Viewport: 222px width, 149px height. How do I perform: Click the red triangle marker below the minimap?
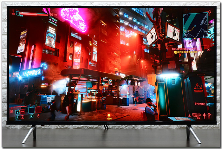coord(208,50)
